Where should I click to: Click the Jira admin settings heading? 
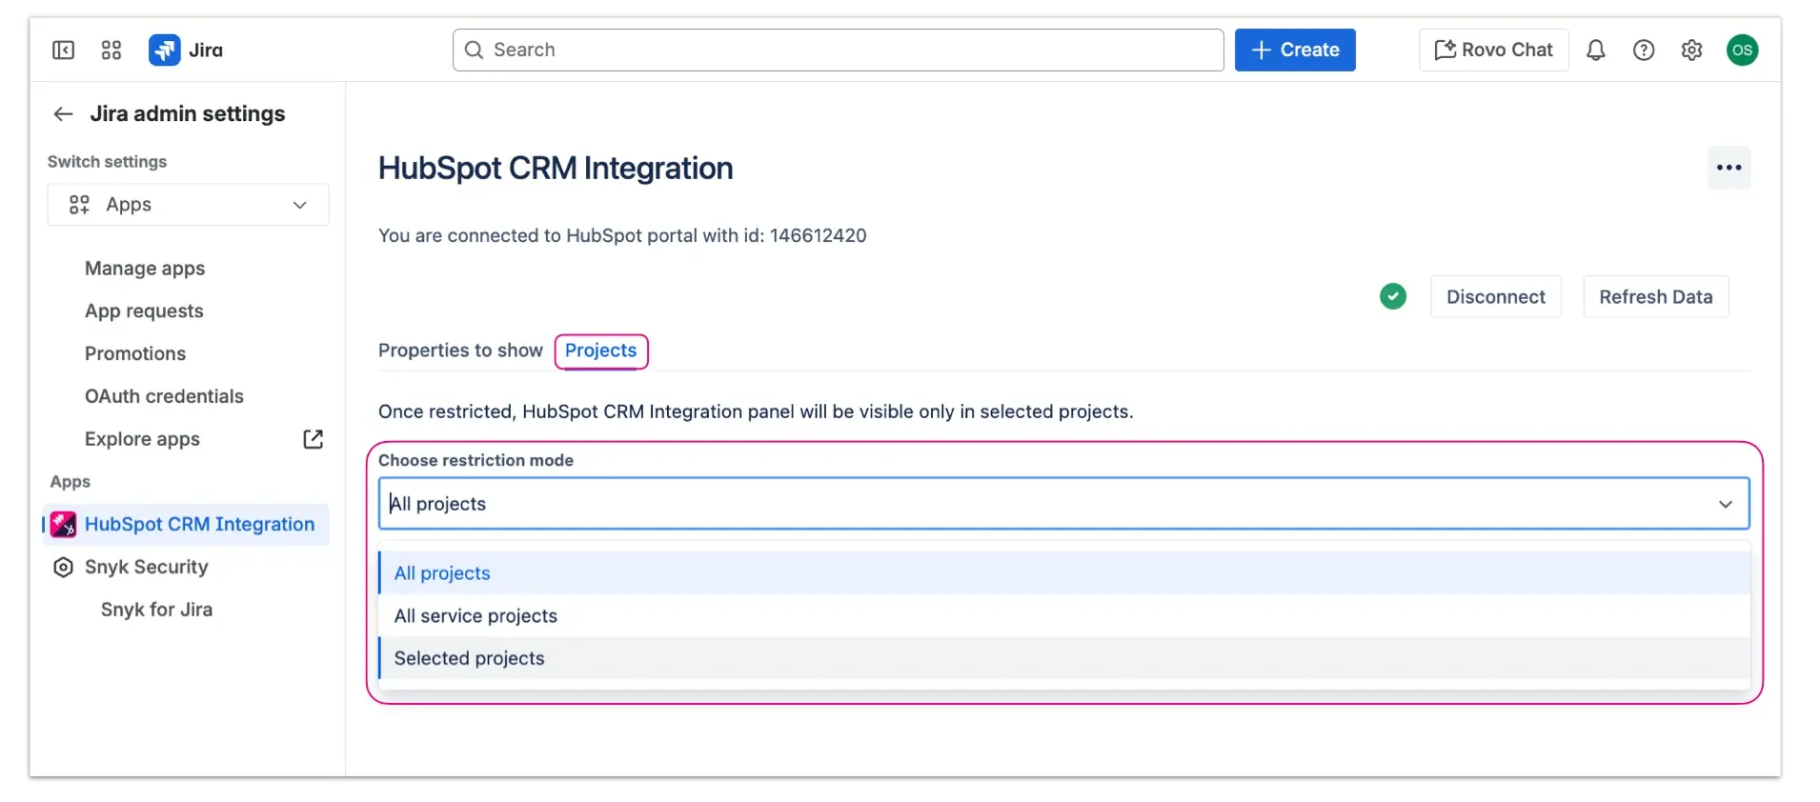(x=188, y=114)
